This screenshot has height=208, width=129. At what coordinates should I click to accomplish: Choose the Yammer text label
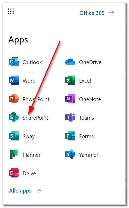pyautogui.click(x=89, y=155)
